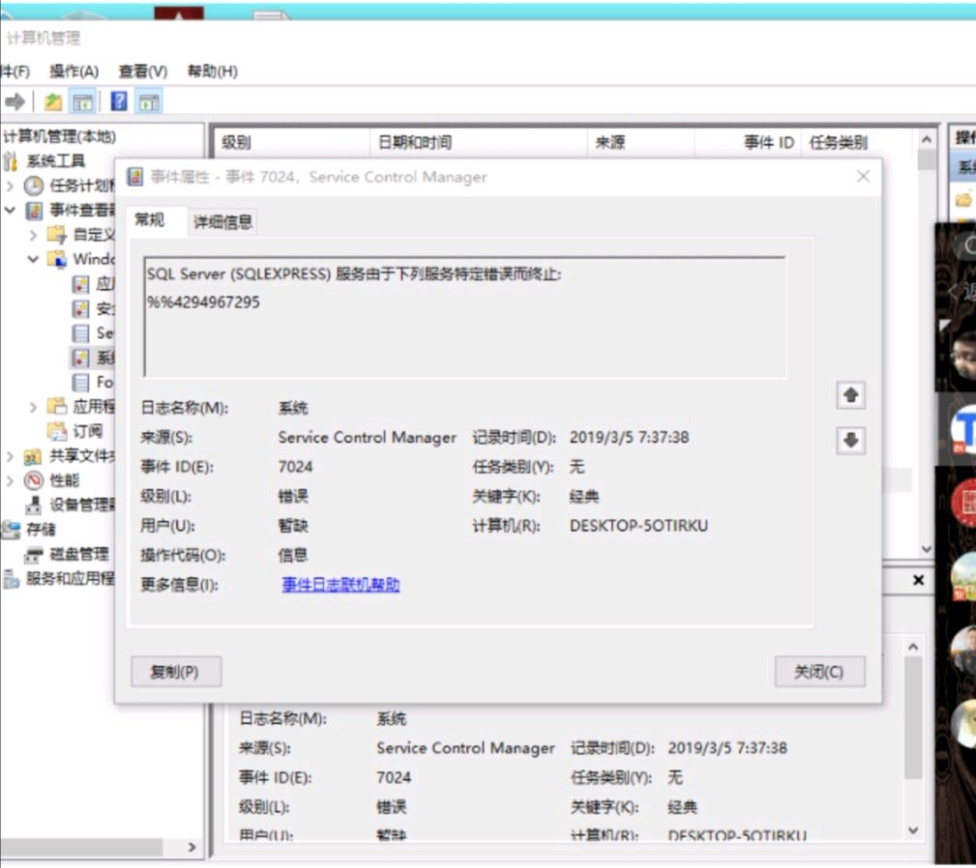Select the 系统工具 node in the tree

point(55,161)
